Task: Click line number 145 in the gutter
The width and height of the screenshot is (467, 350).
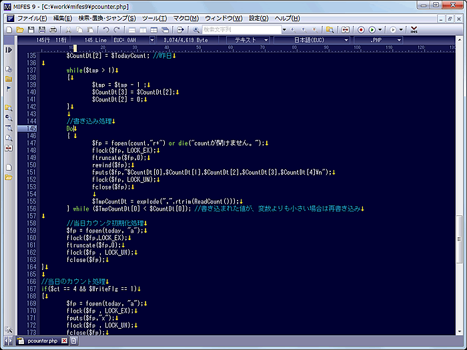Action: [31, 128]
